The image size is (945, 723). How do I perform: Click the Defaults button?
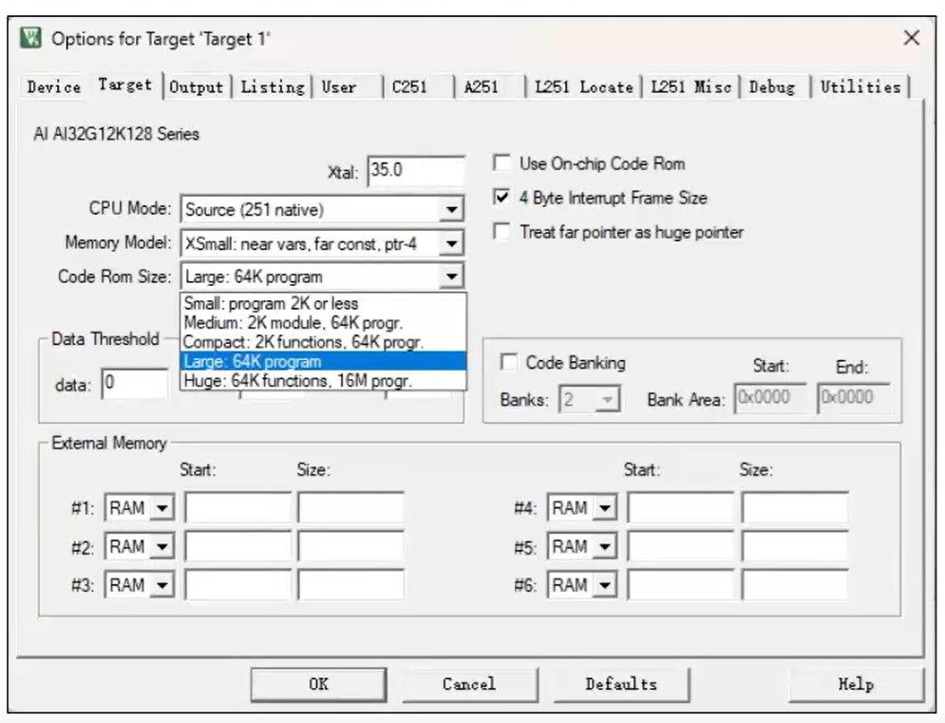tap(620, 684)
